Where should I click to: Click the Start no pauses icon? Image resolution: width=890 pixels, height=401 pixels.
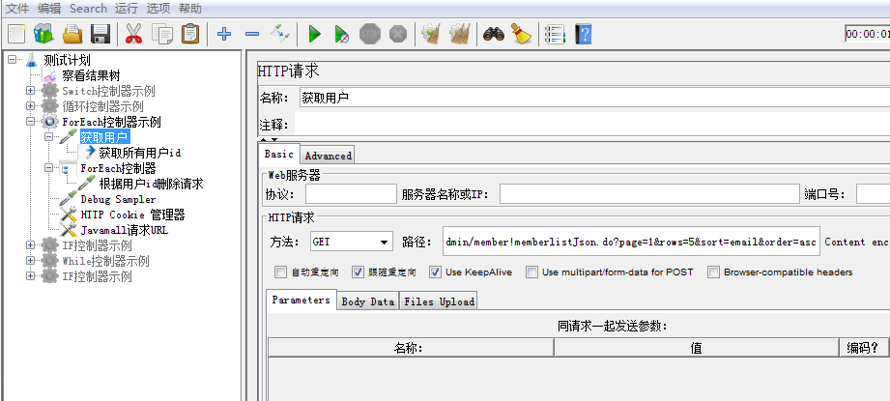(342, 34)
